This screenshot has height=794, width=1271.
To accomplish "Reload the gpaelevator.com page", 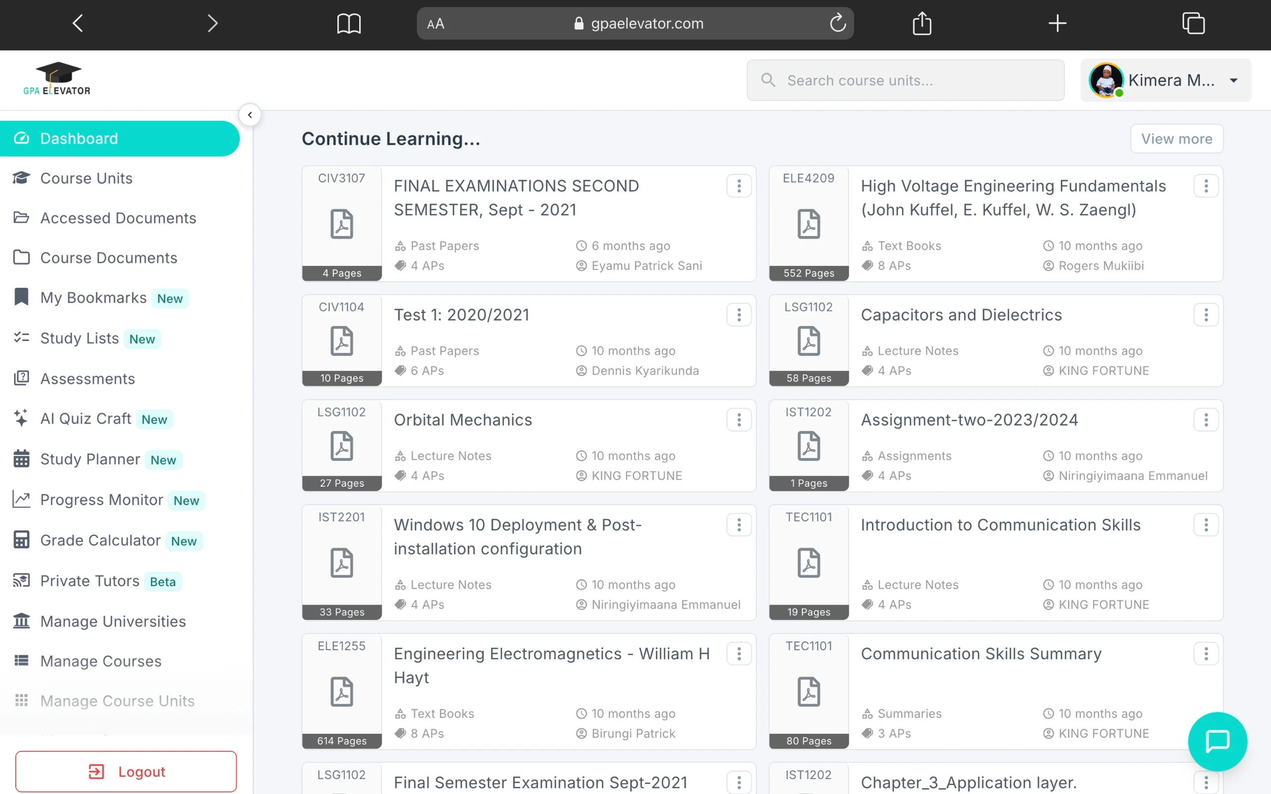I will pos(838,23).
